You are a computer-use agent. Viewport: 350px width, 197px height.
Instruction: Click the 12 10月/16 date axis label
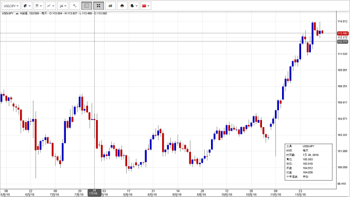[x=226, y=193]
